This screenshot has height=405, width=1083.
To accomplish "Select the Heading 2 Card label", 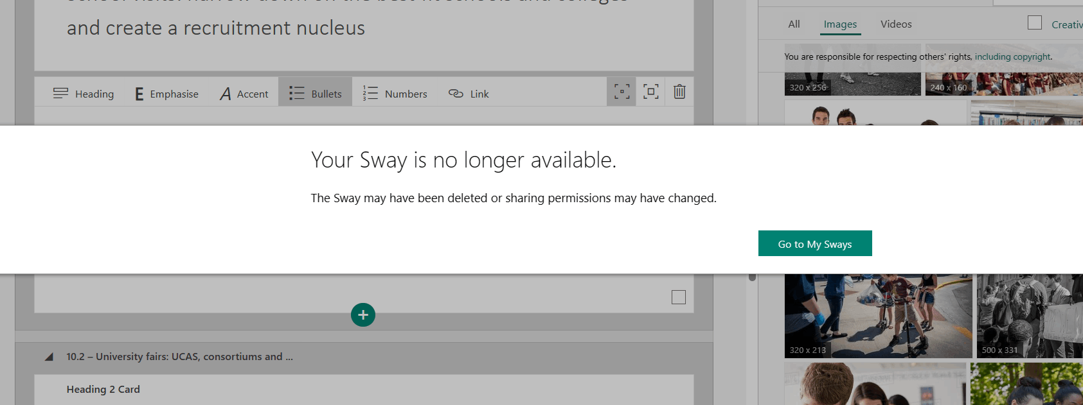I will pyautogui.click(x=103, y=389).
